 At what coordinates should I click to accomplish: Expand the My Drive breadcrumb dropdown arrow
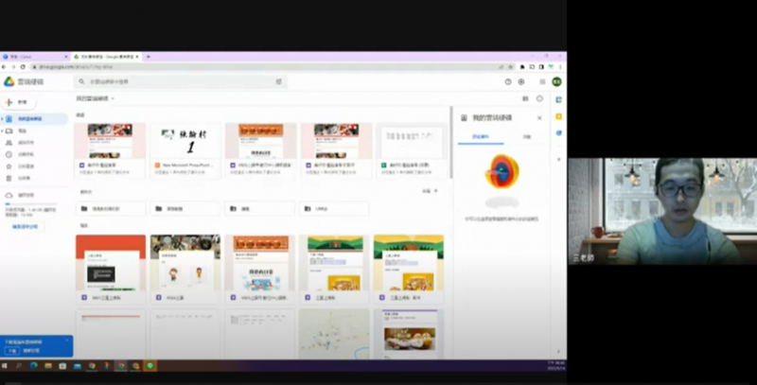point(113,98)
